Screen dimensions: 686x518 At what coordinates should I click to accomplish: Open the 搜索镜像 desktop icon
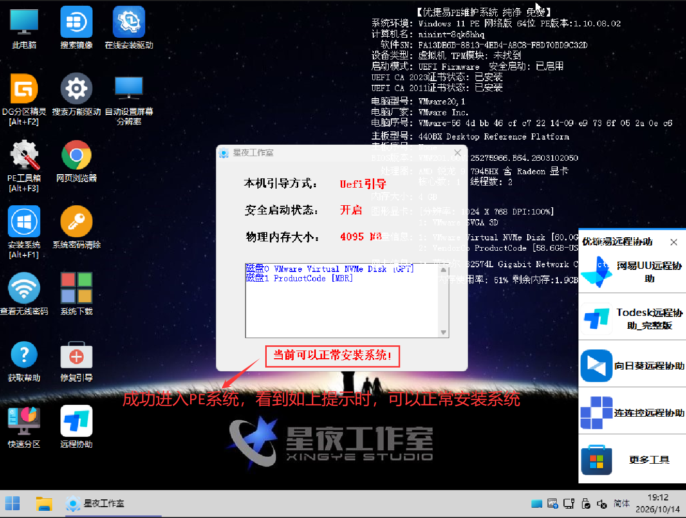click(x=77, y=28)
